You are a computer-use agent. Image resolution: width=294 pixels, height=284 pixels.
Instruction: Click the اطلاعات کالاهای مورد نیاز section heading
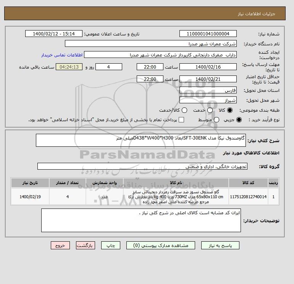pos(251,153)
